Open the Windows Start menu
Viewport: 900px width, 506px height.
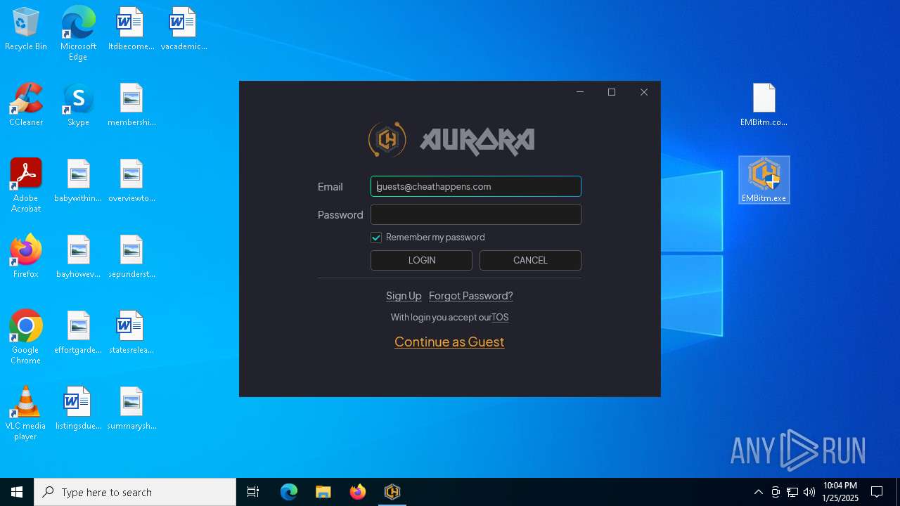point(17,492)
